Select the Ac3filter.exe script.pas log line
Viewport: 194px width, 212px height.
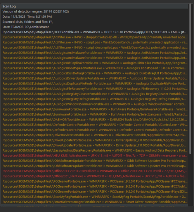click(94, 43)
